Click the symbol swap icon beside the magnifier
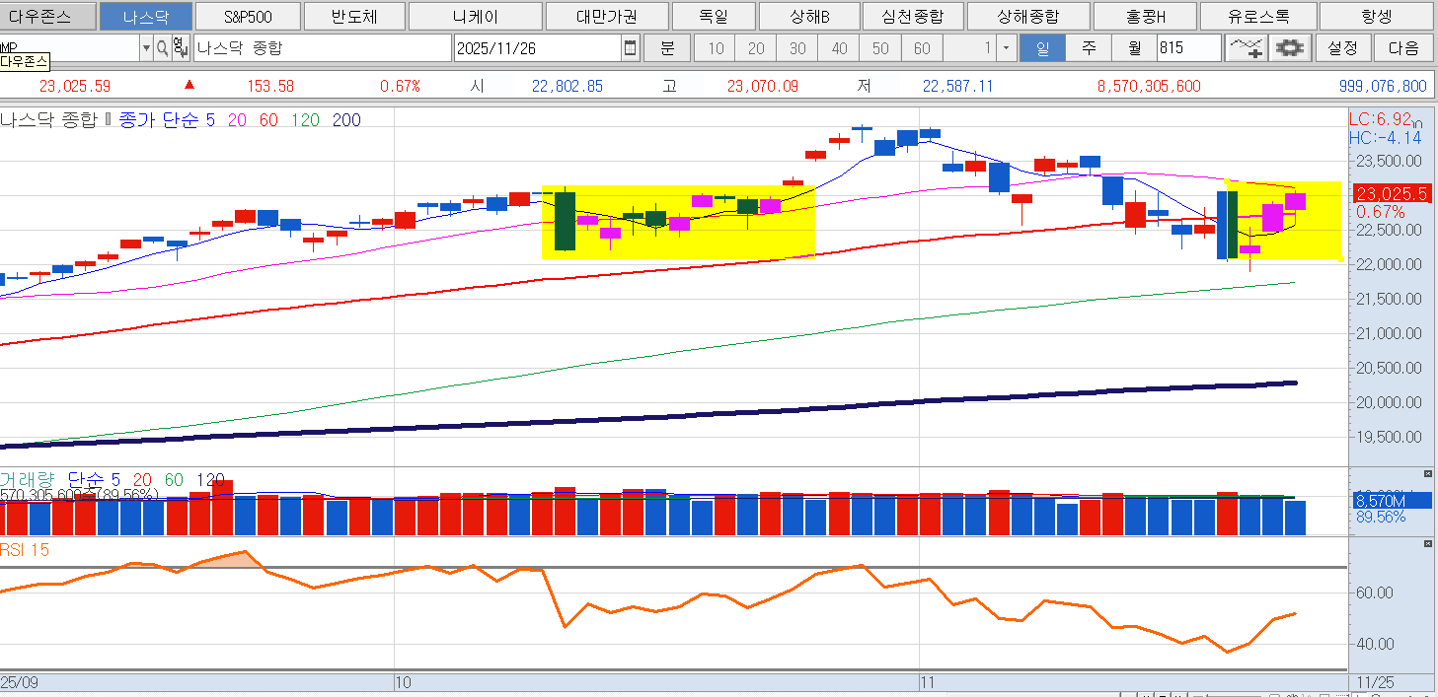1438x697 pixels. pos(180,47)
